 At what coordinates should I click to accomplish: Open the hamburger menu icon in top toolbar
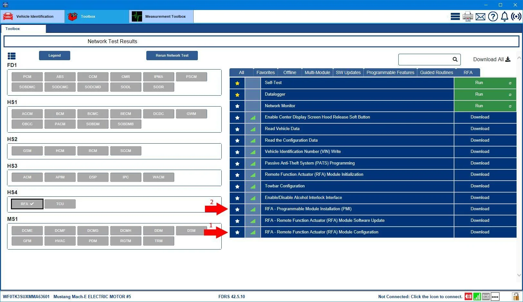(455, 16)
